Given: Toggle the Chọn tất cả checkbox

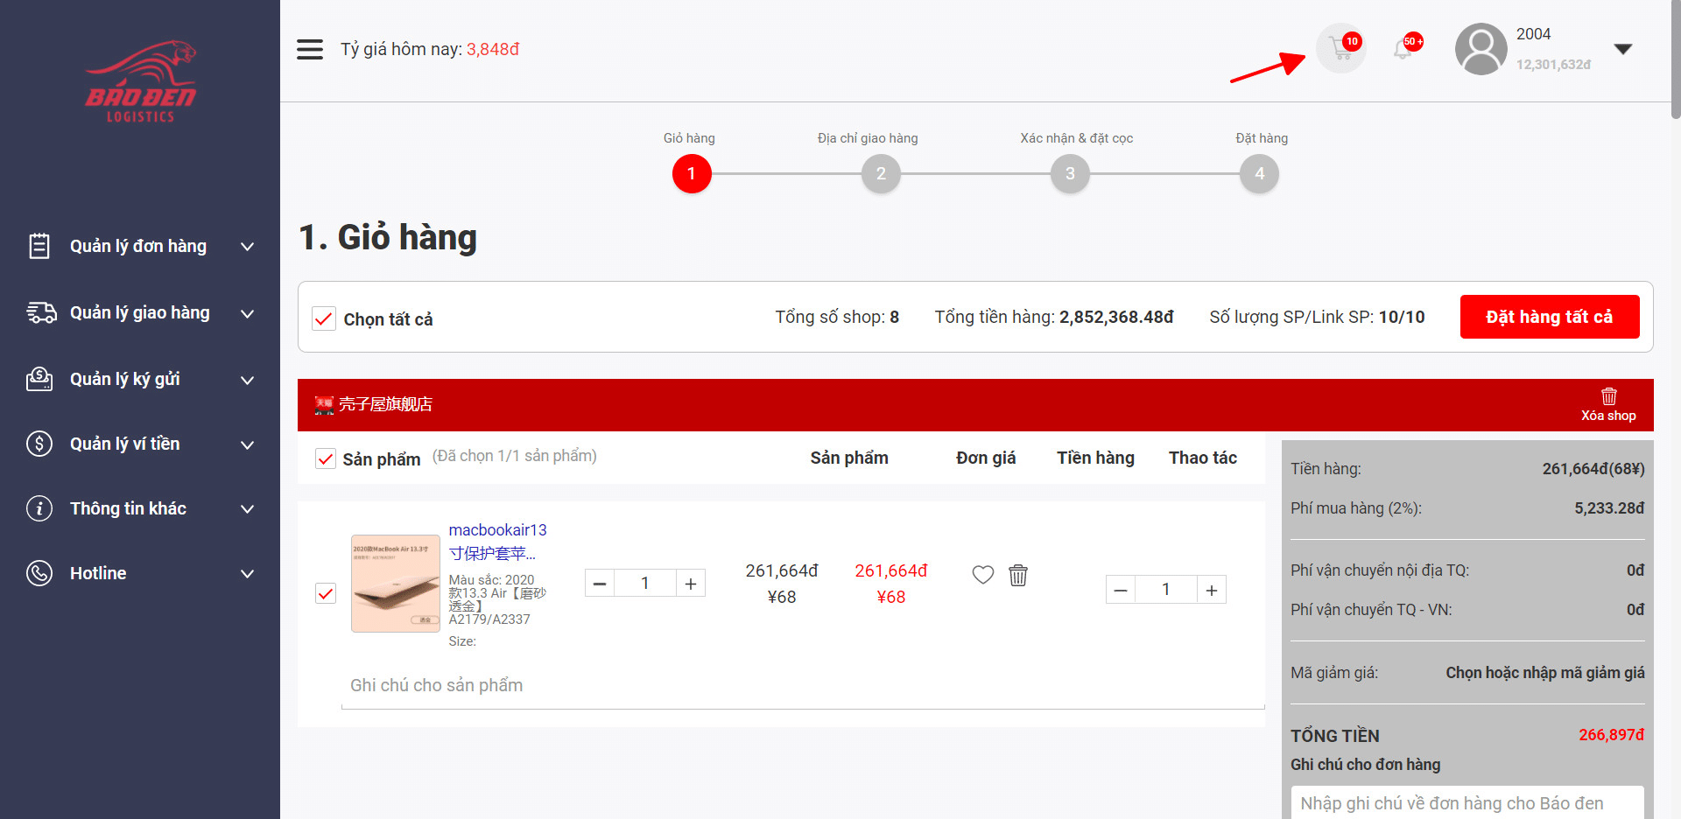Looking at the screenshot, I should (324, 318).
